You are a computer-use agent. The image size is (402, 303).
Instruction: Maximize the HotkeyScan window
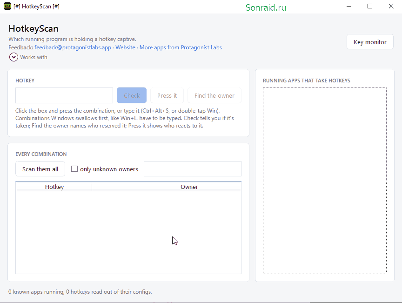click(x=370, y=6)
